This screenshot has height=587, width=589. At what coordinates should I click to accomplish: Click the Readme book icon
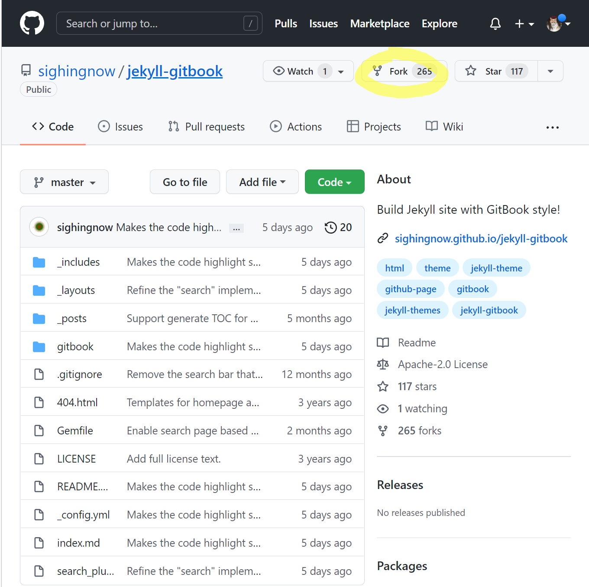383,343
